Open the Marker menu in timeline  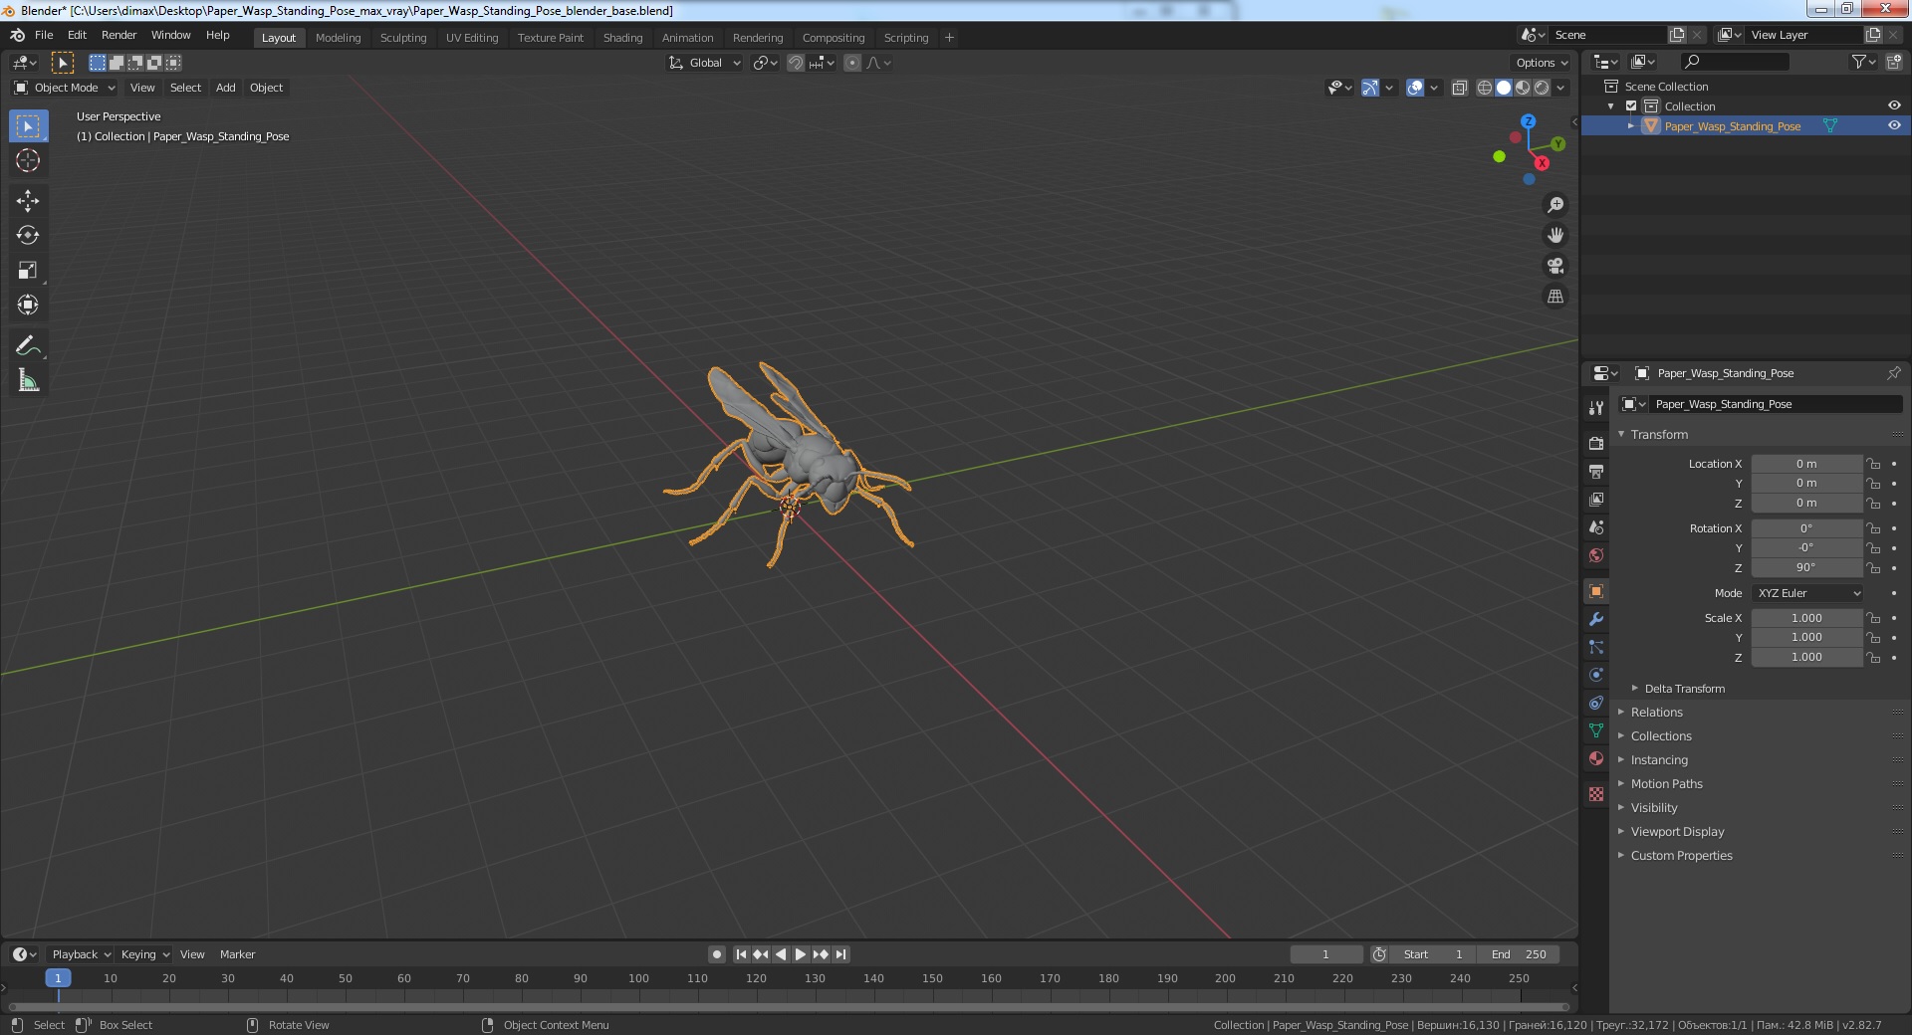[x=237, y=954]
